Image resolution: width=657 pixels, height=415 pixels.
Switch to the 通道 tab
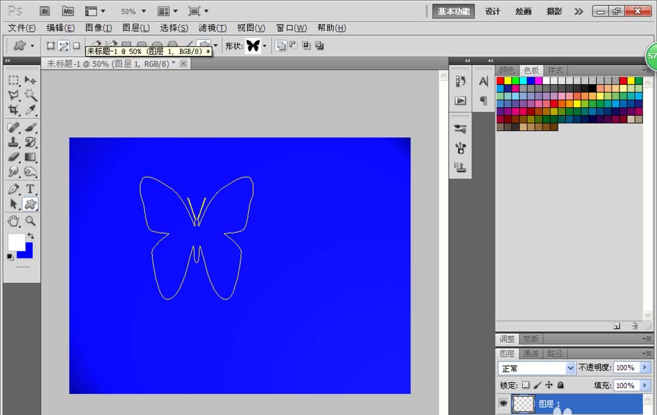[531, 354]
